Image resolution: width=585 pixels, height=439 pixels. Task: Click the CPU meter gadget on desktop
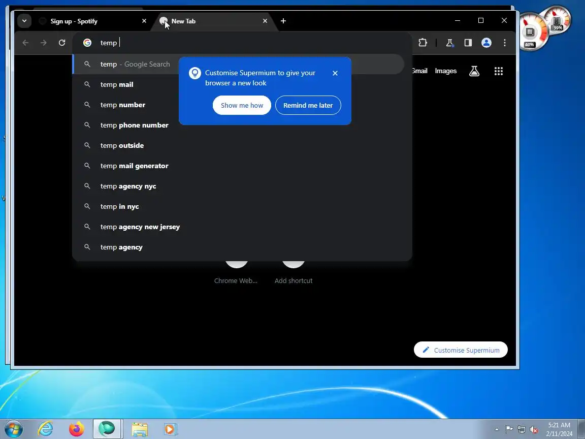[534, 32]
